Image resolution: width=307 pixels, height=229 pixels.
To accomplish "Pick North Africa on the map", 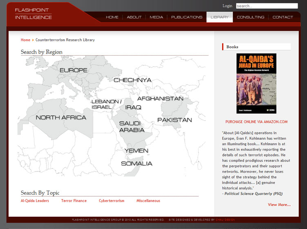I will [61, 118].
